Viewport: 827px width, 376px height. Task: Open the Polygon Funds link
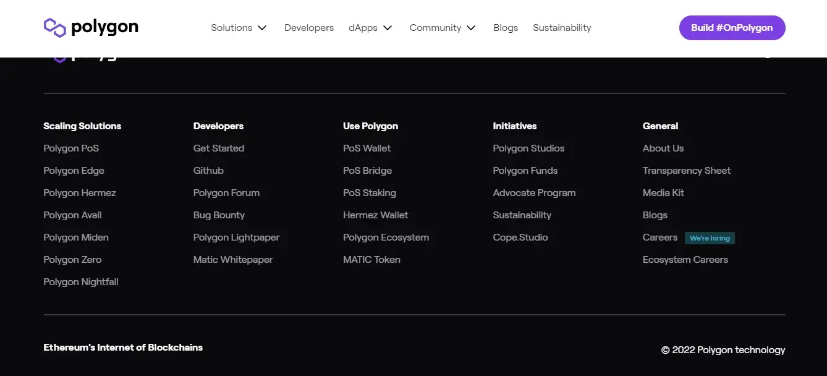(x=525, y=171)
